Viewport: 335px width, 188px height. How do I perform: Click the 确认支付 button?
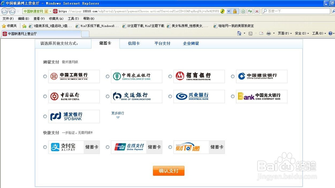click(x=169, y=171)
